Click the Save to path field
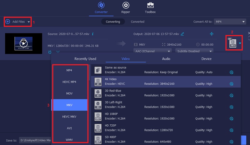Screen dimensions: 250x145 [35, 140]
